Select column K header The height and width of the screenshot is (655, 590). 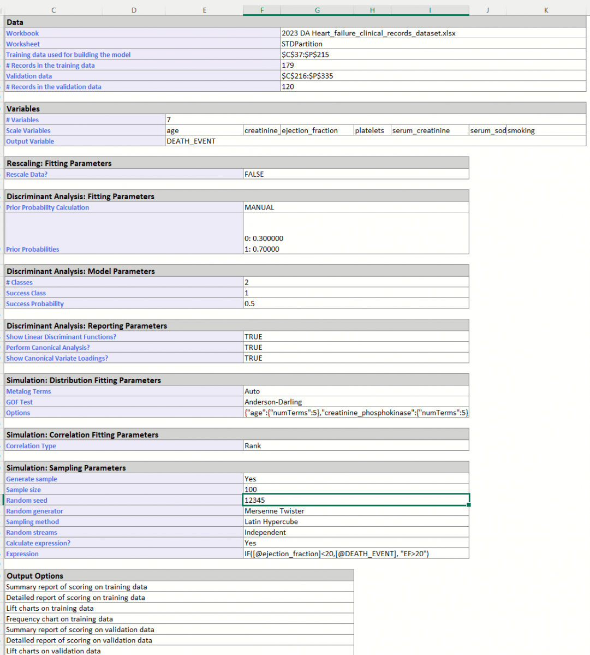546,10
